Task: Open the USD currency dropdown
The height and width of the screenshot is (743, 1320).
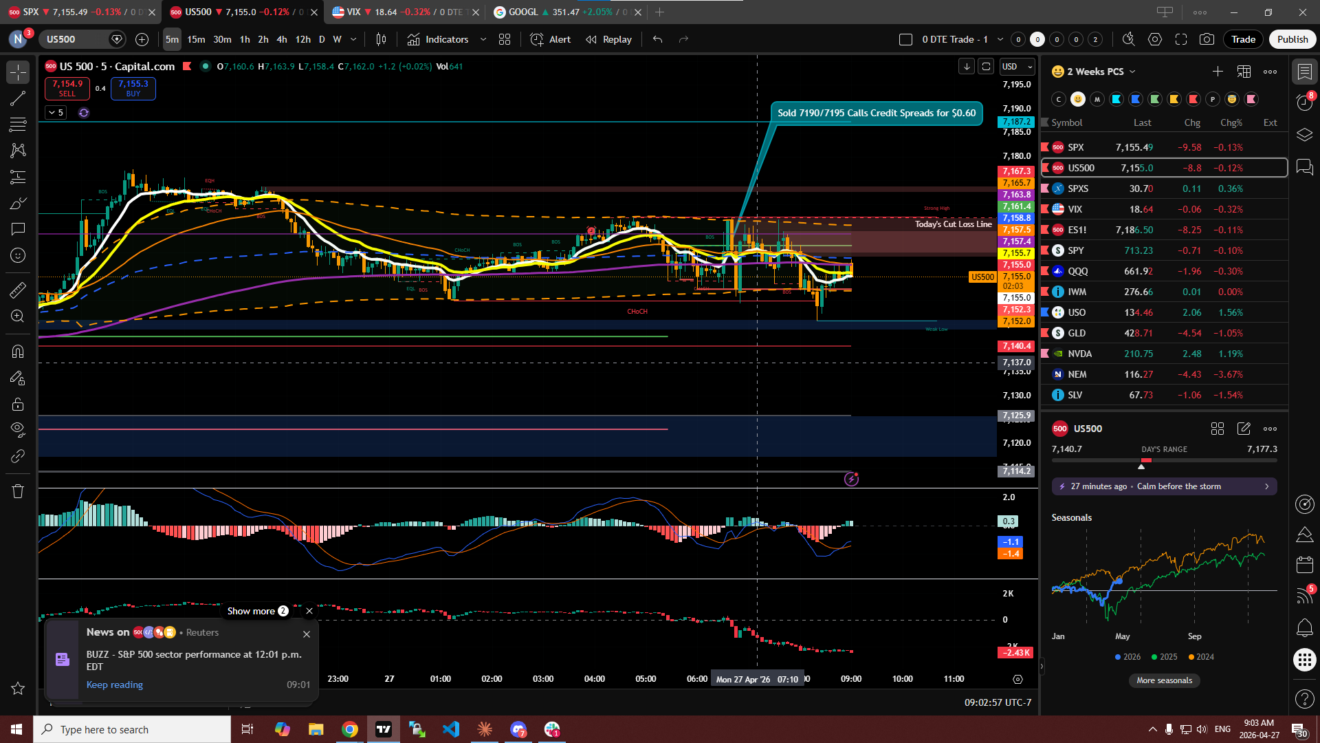Action: coord(1017,67)
